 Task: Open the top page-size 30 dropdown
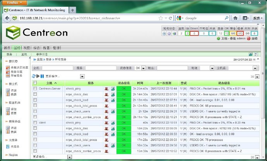click(257, 77)
